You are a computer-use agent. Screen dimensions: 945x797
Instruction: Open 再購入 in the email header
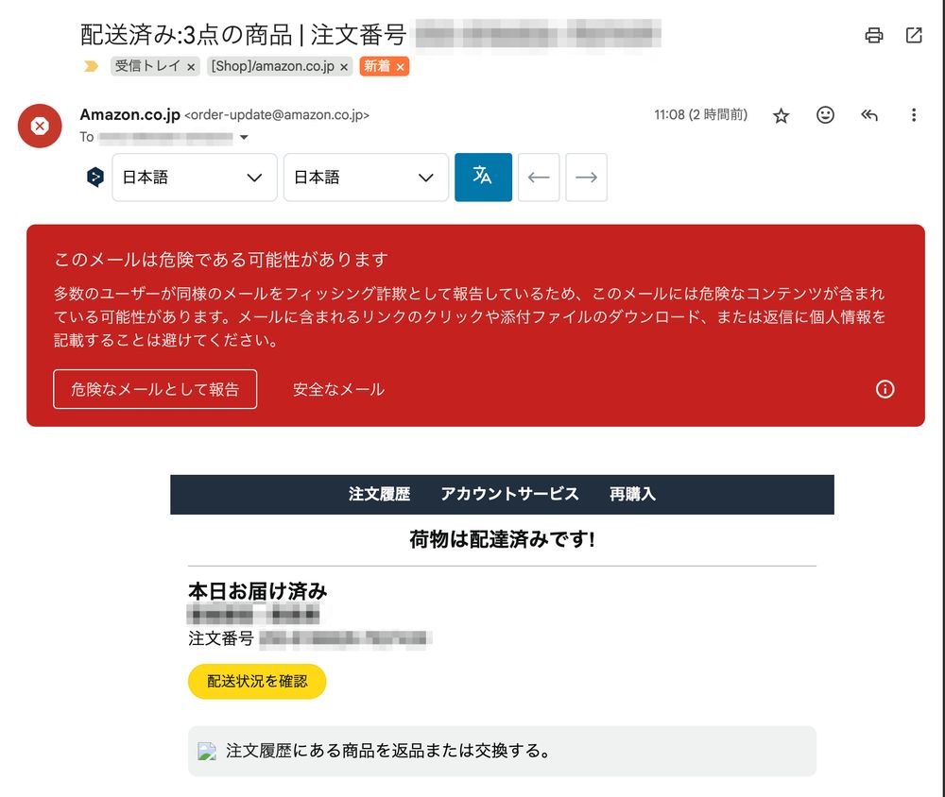click(632, 494)
